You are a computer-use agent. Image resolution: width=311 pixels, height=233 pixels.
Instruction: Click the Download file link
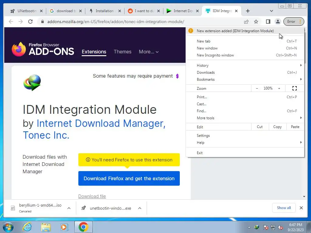tap(92, 196)
